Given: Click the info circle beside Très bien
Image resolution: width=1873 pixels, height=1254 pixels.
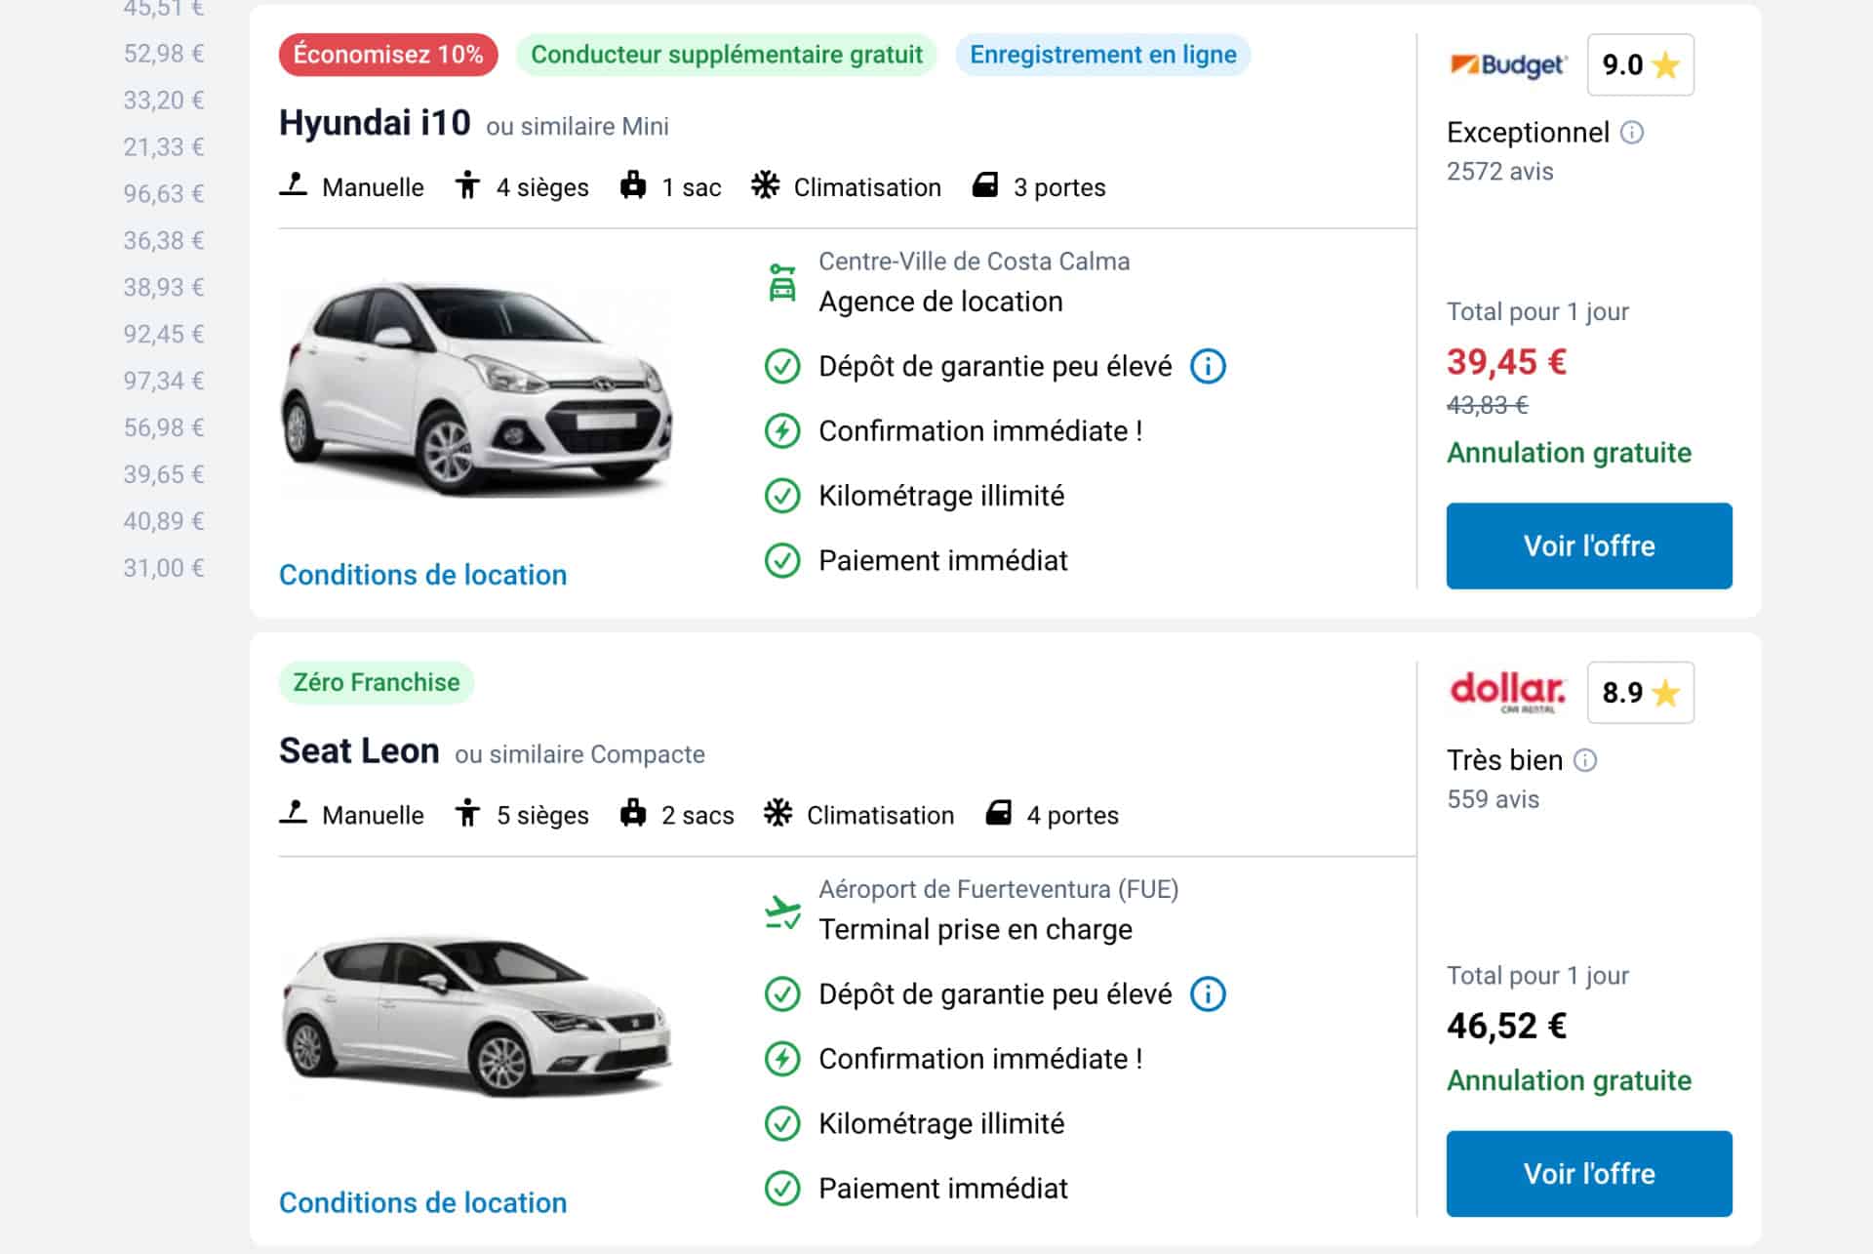Looking at the screenshot, I should click(1584, 761).
